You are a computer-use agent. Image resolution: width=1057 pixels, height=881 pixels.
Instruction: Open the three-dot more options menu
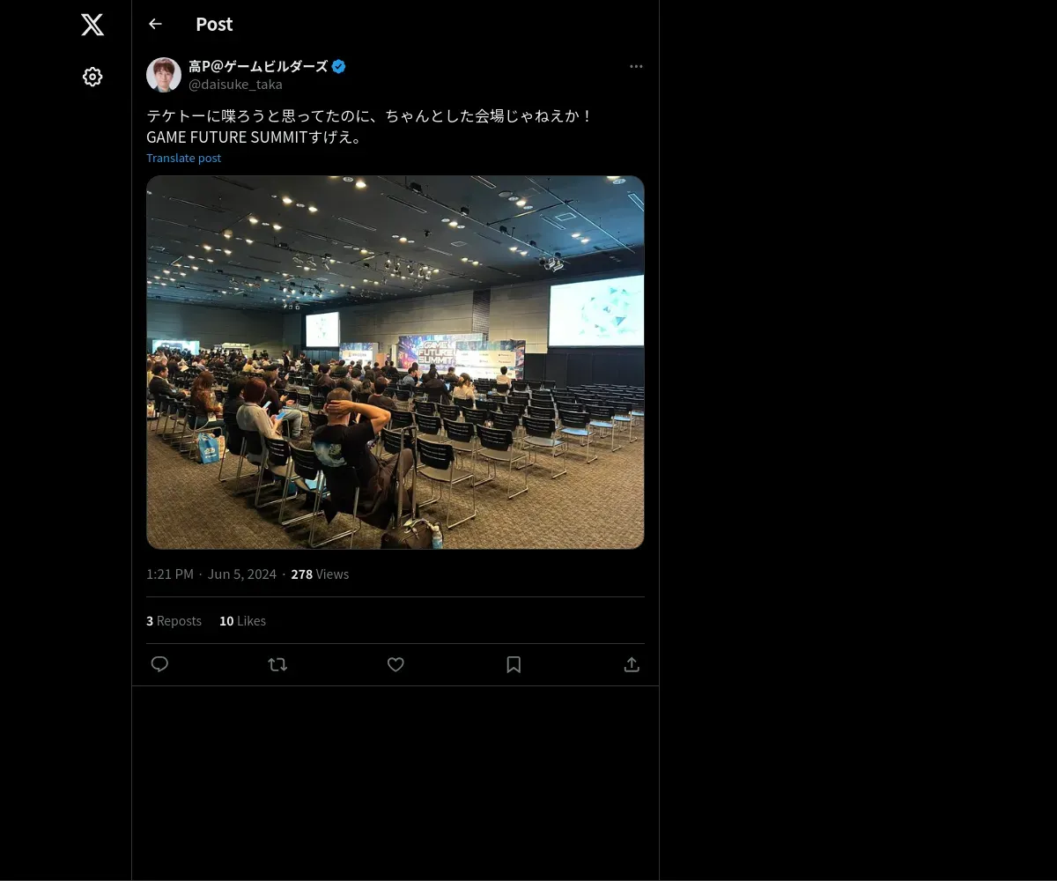(636, 66)
